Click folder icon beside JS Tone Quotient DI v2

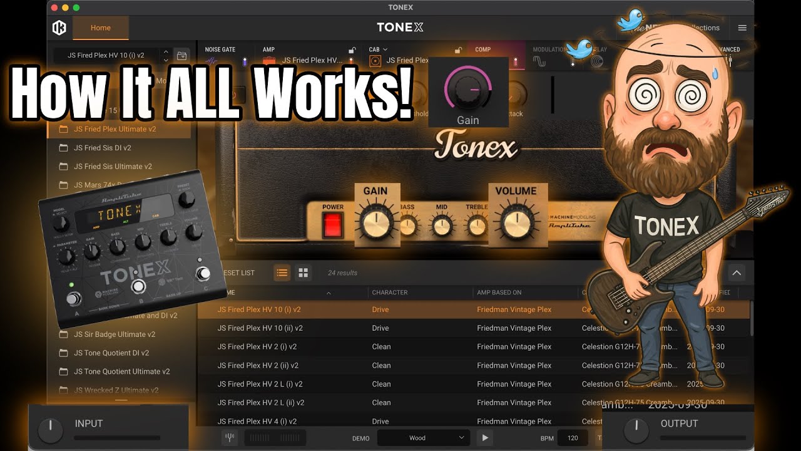(63, 353)
